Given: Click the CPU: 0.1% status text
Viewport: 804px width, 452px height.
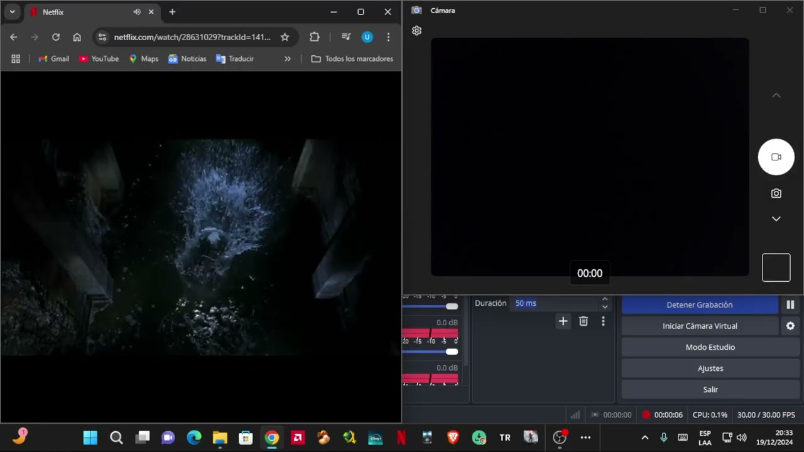Looking at the screenshot, I should [x=710, y=415].
